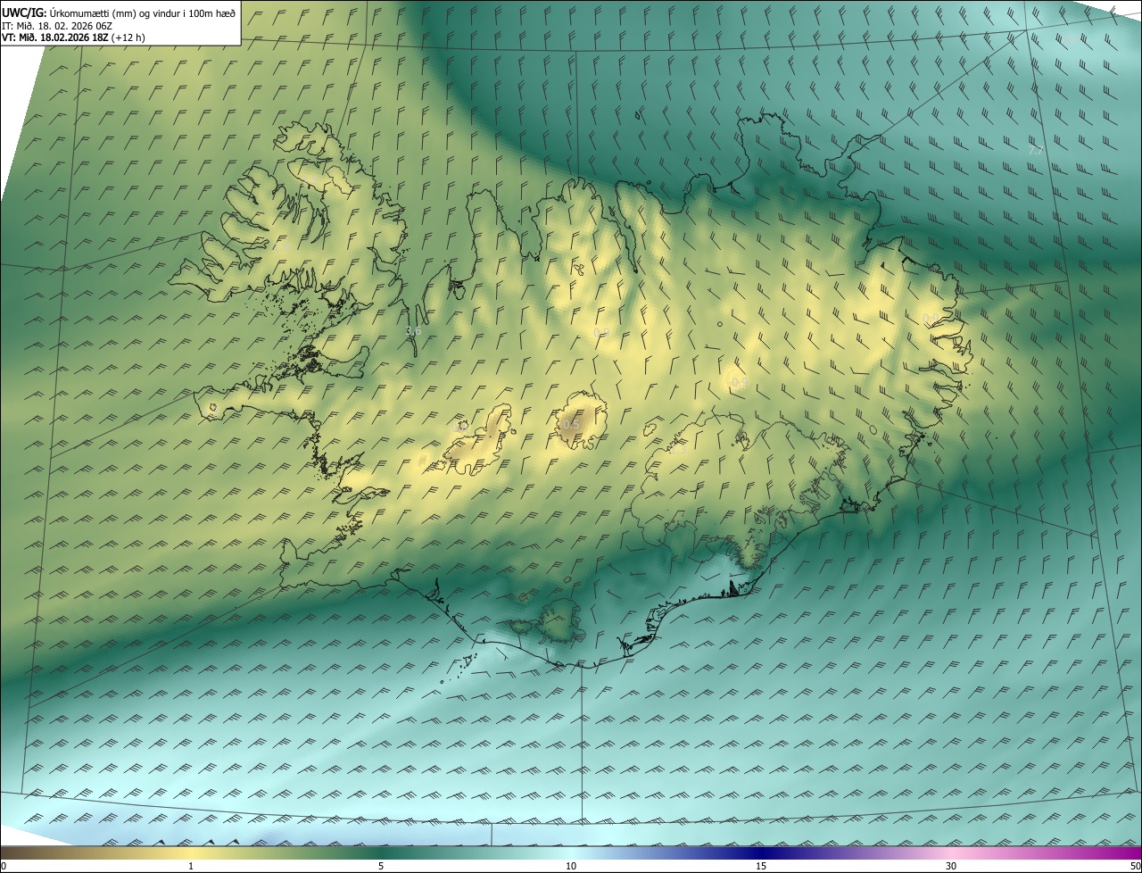
Task: Click the color scale tick label '10'
Action: coord(571,866)
